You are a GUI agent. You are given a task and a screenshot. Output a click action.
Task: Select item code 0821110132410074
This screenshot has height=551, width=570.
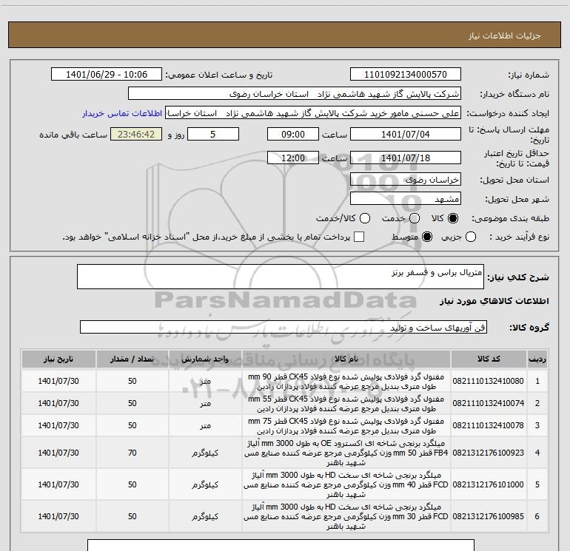[489, 403]
